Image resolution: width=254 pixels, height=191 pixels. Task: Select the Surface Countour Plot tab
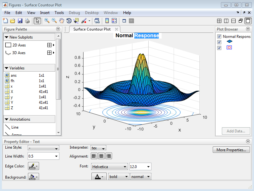[92, 29]
